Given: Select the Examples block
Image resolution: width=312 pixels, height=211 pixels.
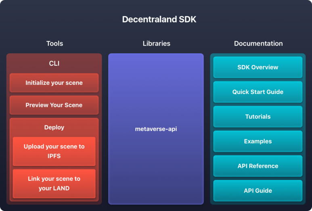Looking at the screenshot, I should (x=258, y=141).
